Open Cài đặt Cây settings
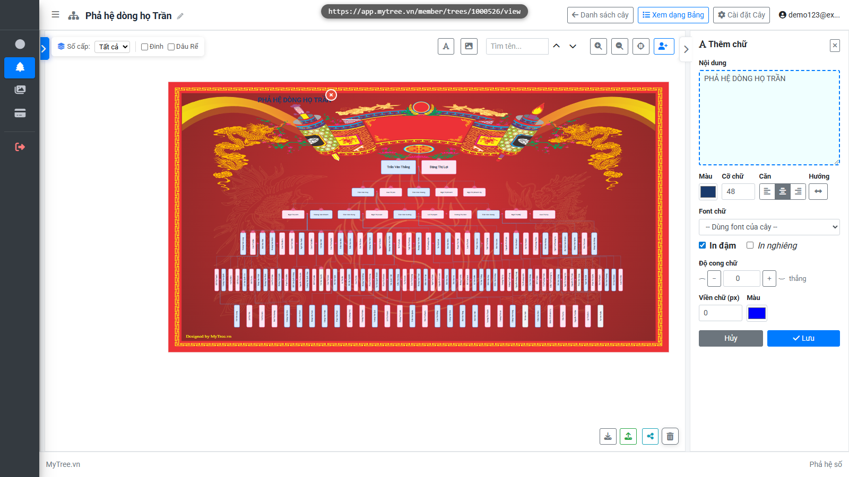This screenshot has height=477, width=849. (742, 15)
